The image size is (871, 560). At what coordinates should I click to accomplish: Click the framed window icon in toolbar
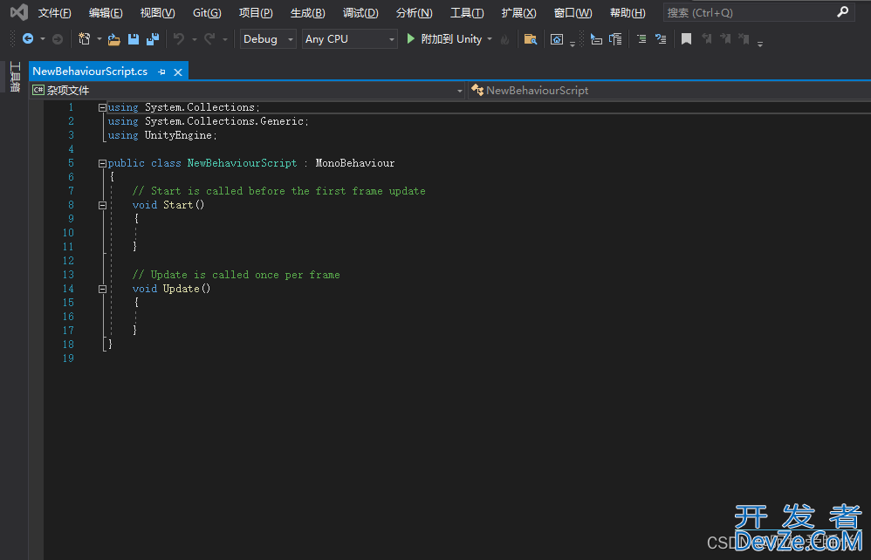coord(557,39)
